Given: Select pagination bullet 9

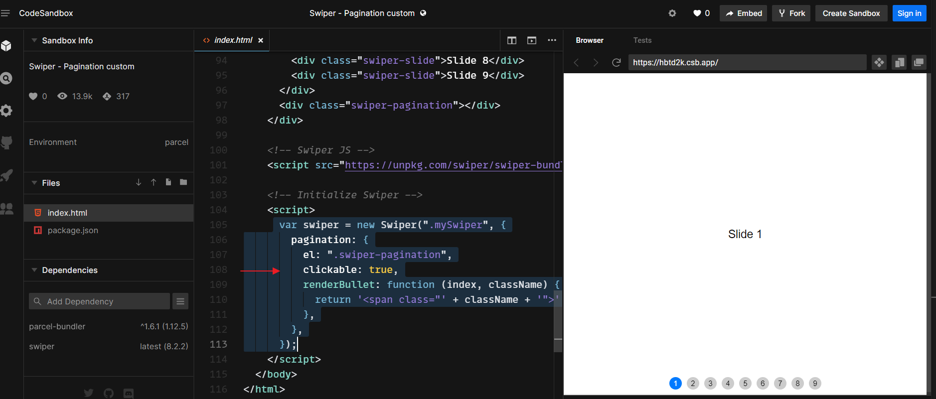Looking at the screenshot, I should point(815,383).
